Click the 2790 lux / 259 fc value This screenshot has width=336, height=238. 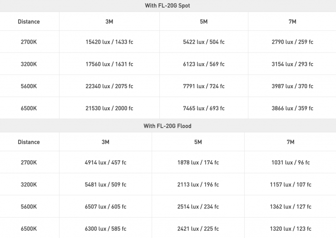(292, 42)
